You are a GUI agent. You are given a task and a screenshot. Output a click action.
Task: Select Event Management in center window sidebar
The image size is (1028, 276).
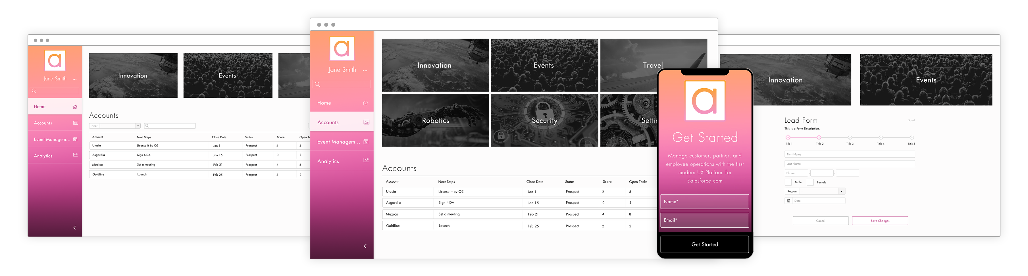[342, 142]
